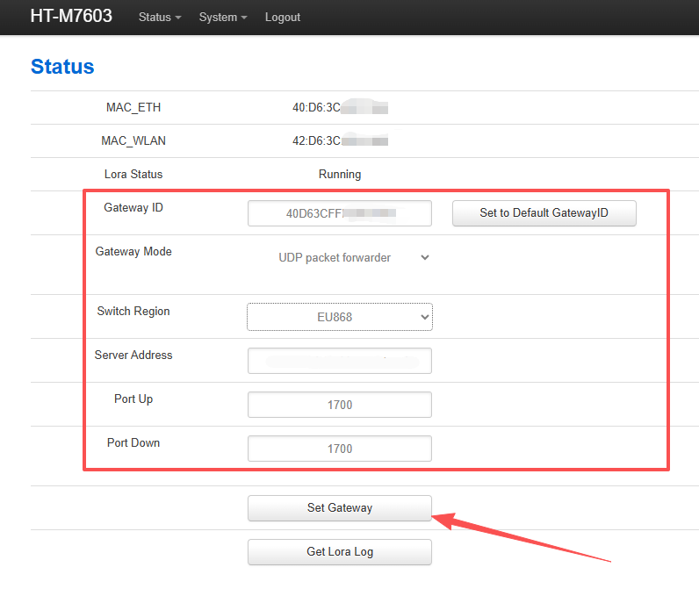Image resolution: width=699 pixels, height=589 pixels.
Task: Select the Port Down input field
Action: (x=339, y=449)
